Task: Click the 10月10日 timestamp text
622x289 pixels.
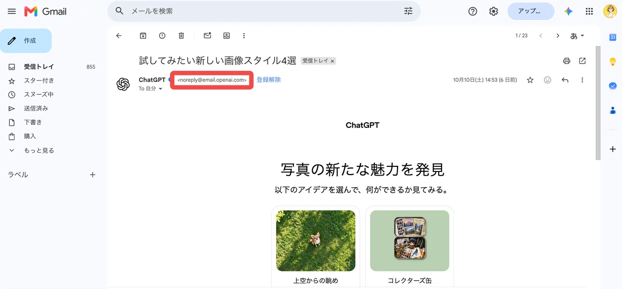Action: click(485, 80)
